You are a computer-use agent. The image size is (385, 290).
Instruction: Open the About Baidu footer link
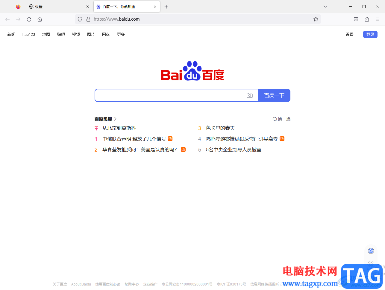click(x=81, y=284)
